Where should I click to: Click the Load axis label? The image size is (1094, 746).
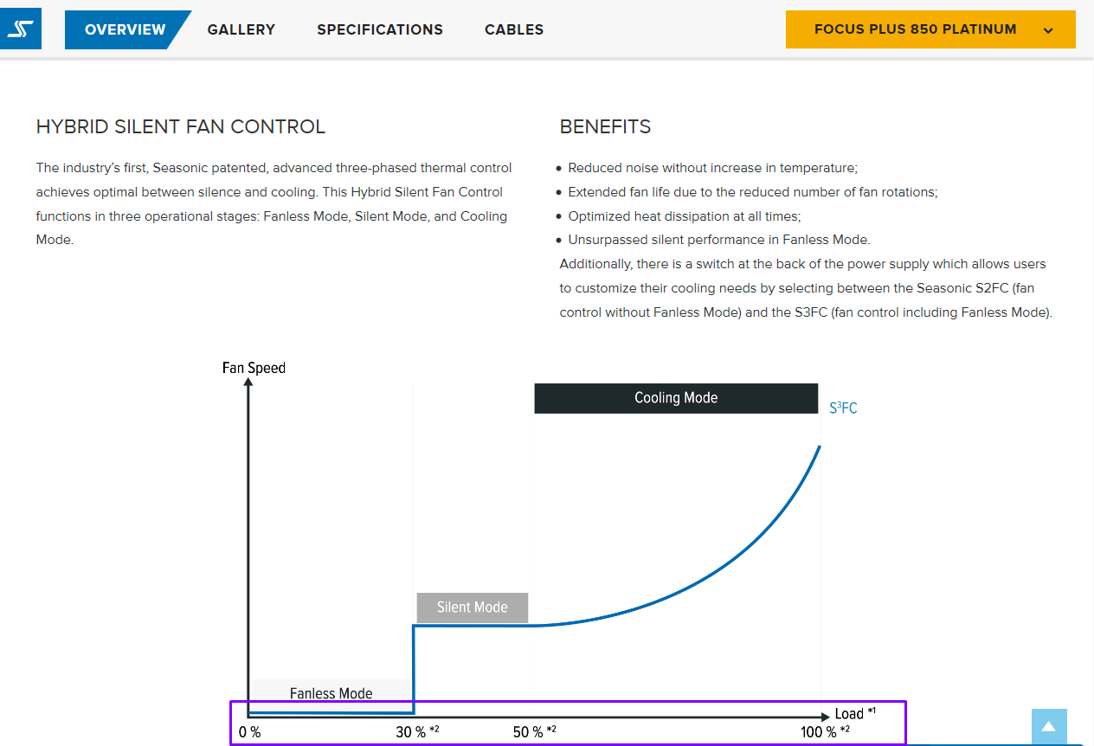[849, 714]
